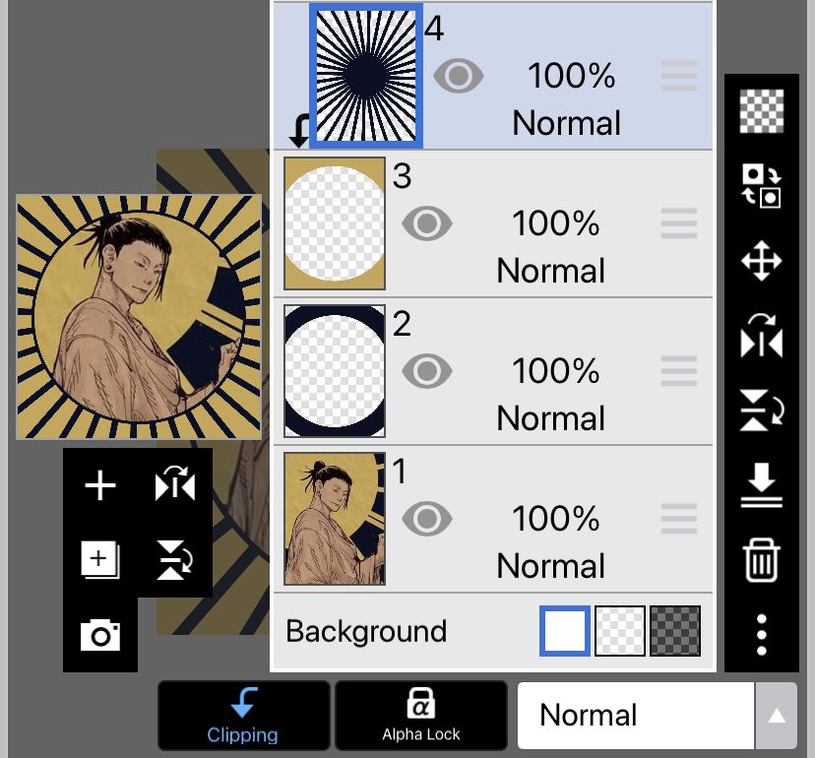Click the add duplicate layer icon

pyautogui.click(x=100, y=560)
